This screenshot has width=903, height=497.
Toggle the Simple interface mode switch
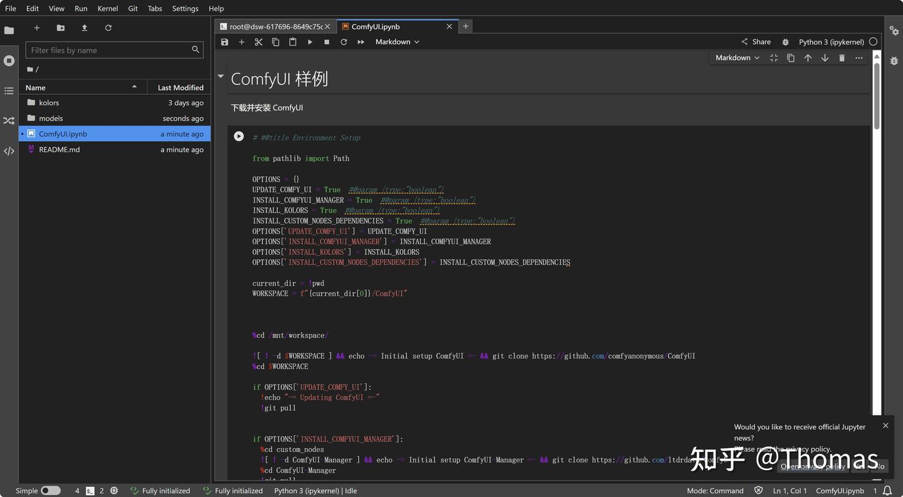[51, 491]
